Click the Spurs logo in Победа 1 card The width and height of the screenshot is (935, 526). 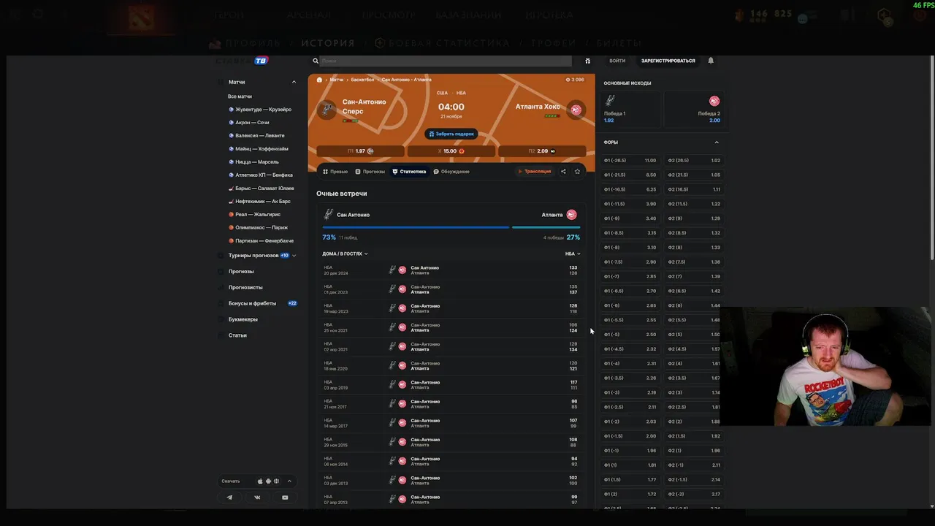[610, 101]
